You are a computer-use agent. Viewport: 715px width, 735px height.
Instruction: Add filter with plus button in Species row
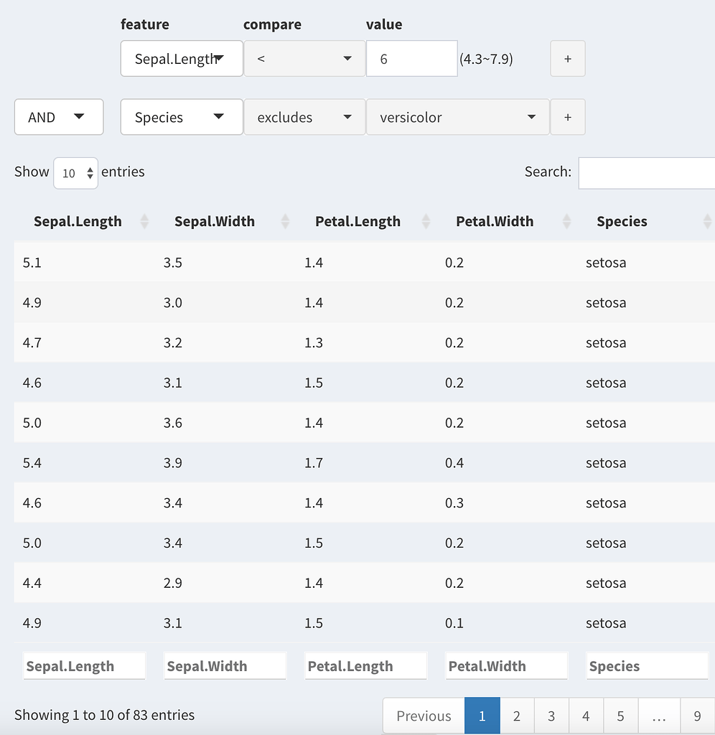tap(567, 117)
